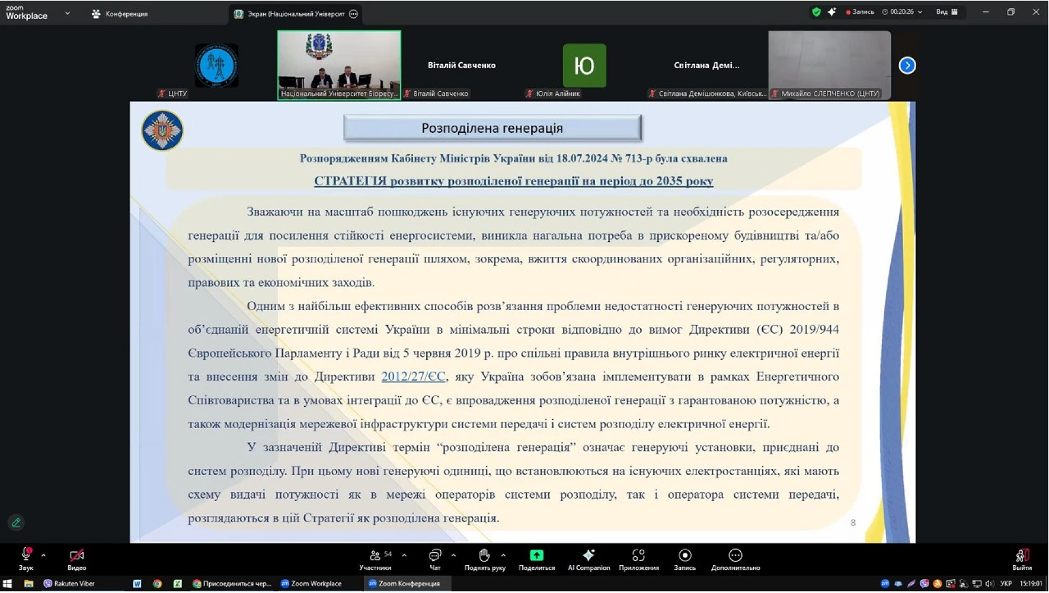This screenshot has width=1049, height=593.
Task: Click the annotation pencil icon
Action: tap(16, 522)
